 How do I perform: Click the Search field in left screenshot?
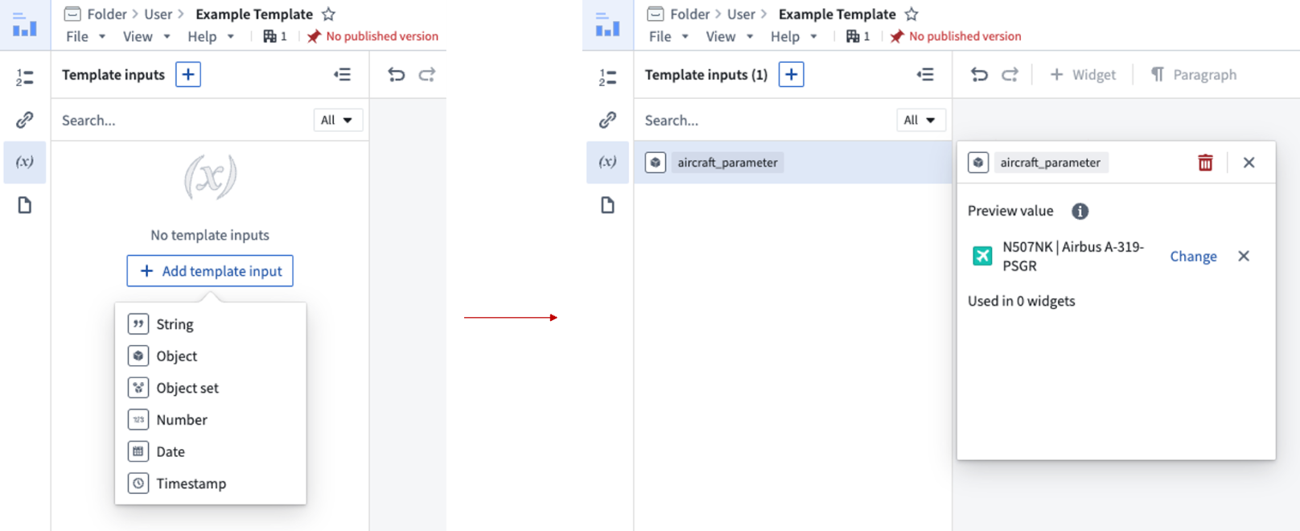183,120
